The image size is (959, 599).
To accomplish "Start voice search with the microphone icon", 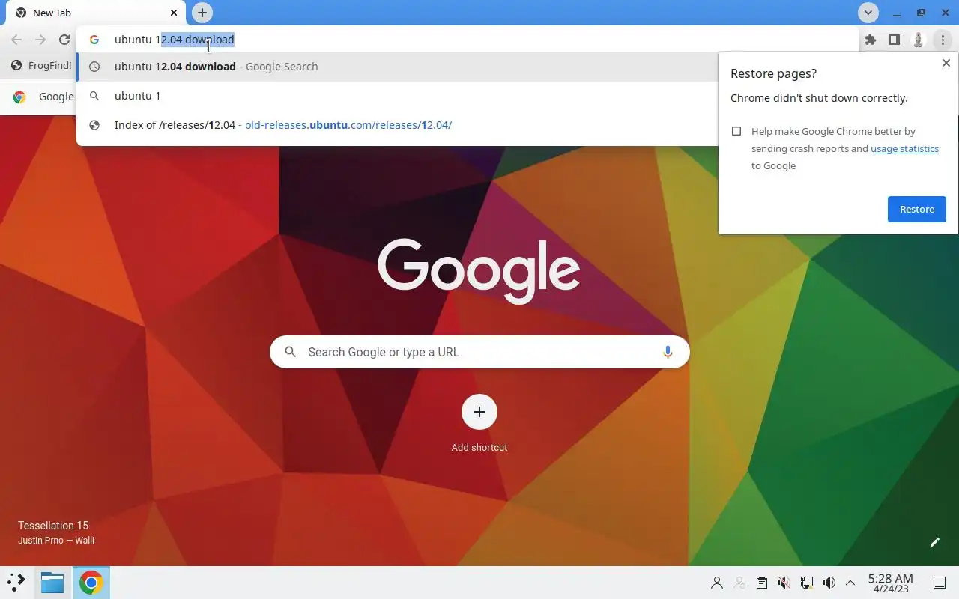I will pyautogui.click(x=667, y=352).
